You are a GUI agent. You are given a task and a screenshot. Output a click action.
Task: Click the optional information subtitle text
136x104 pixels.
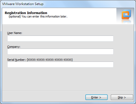[x=38, y=16]
